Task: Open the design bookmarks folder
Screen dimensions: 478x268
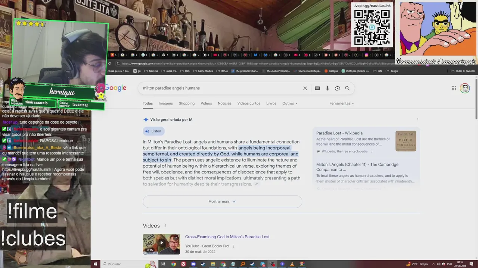Action: [392, 71]
